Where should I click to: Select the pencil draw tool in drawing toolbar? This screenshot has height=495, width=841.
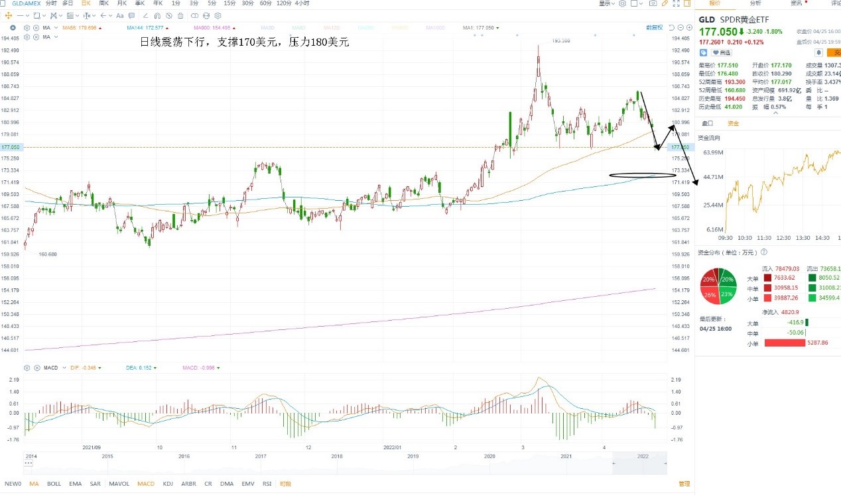145,15
